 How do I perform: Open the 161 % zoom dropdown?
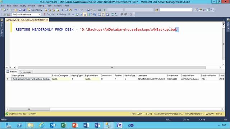coord(14,67)
